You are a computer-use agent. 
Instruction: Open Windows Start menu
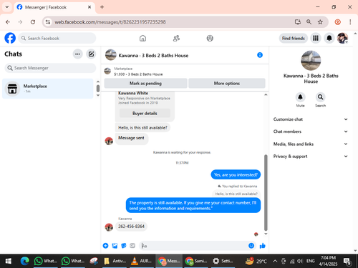click(9, 261)
